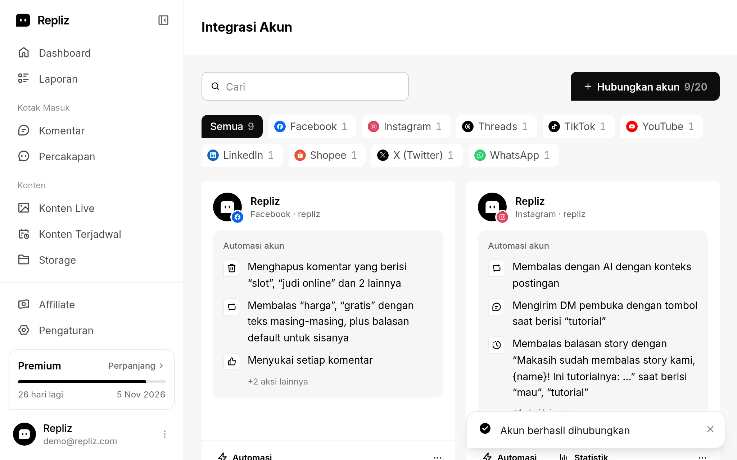Image resolution: width=737 pixels, height=460 pixels.
Task: Click the Repliz user avatar at bottom
Action: pyautogui.click(x=24, y=434)
